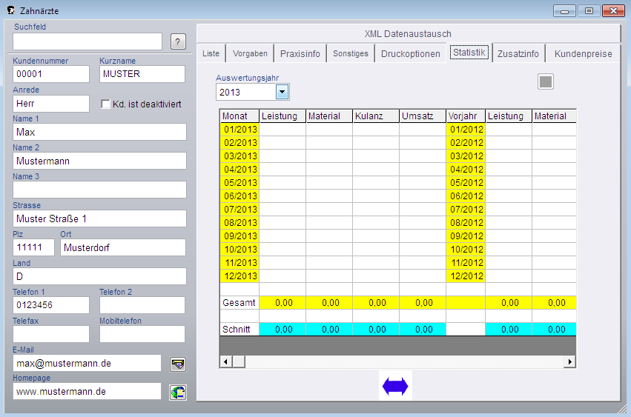
Task: Maximize the Zahnärzte window
Action: (589, 11)
